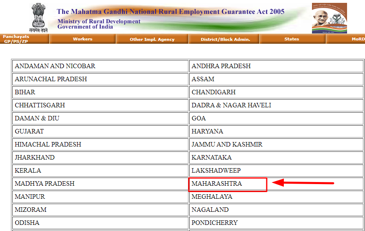Open the ODISHA state link
The width and height of the screenshot is (365, 231).
27,222
